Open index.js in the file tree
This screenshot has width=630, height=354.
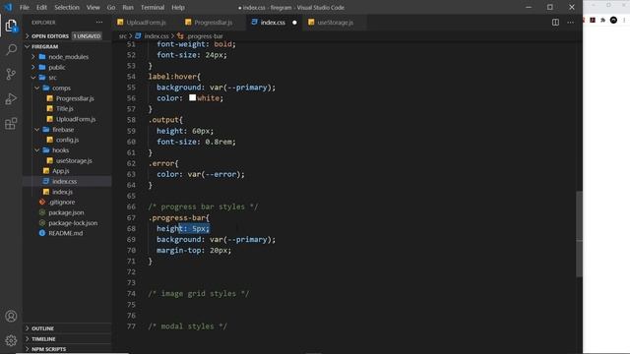62,192
